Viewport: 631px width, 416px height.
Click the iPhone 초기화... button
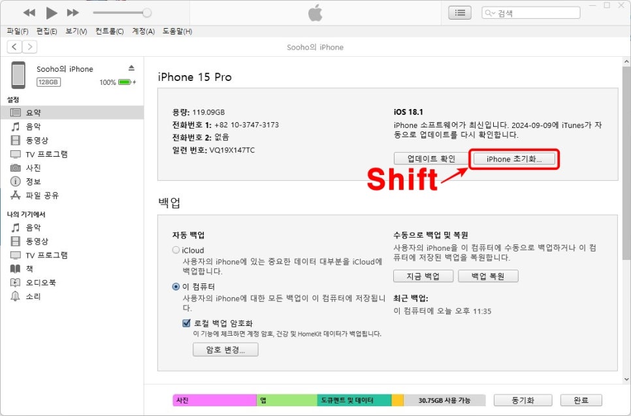(x=513, y=159)
